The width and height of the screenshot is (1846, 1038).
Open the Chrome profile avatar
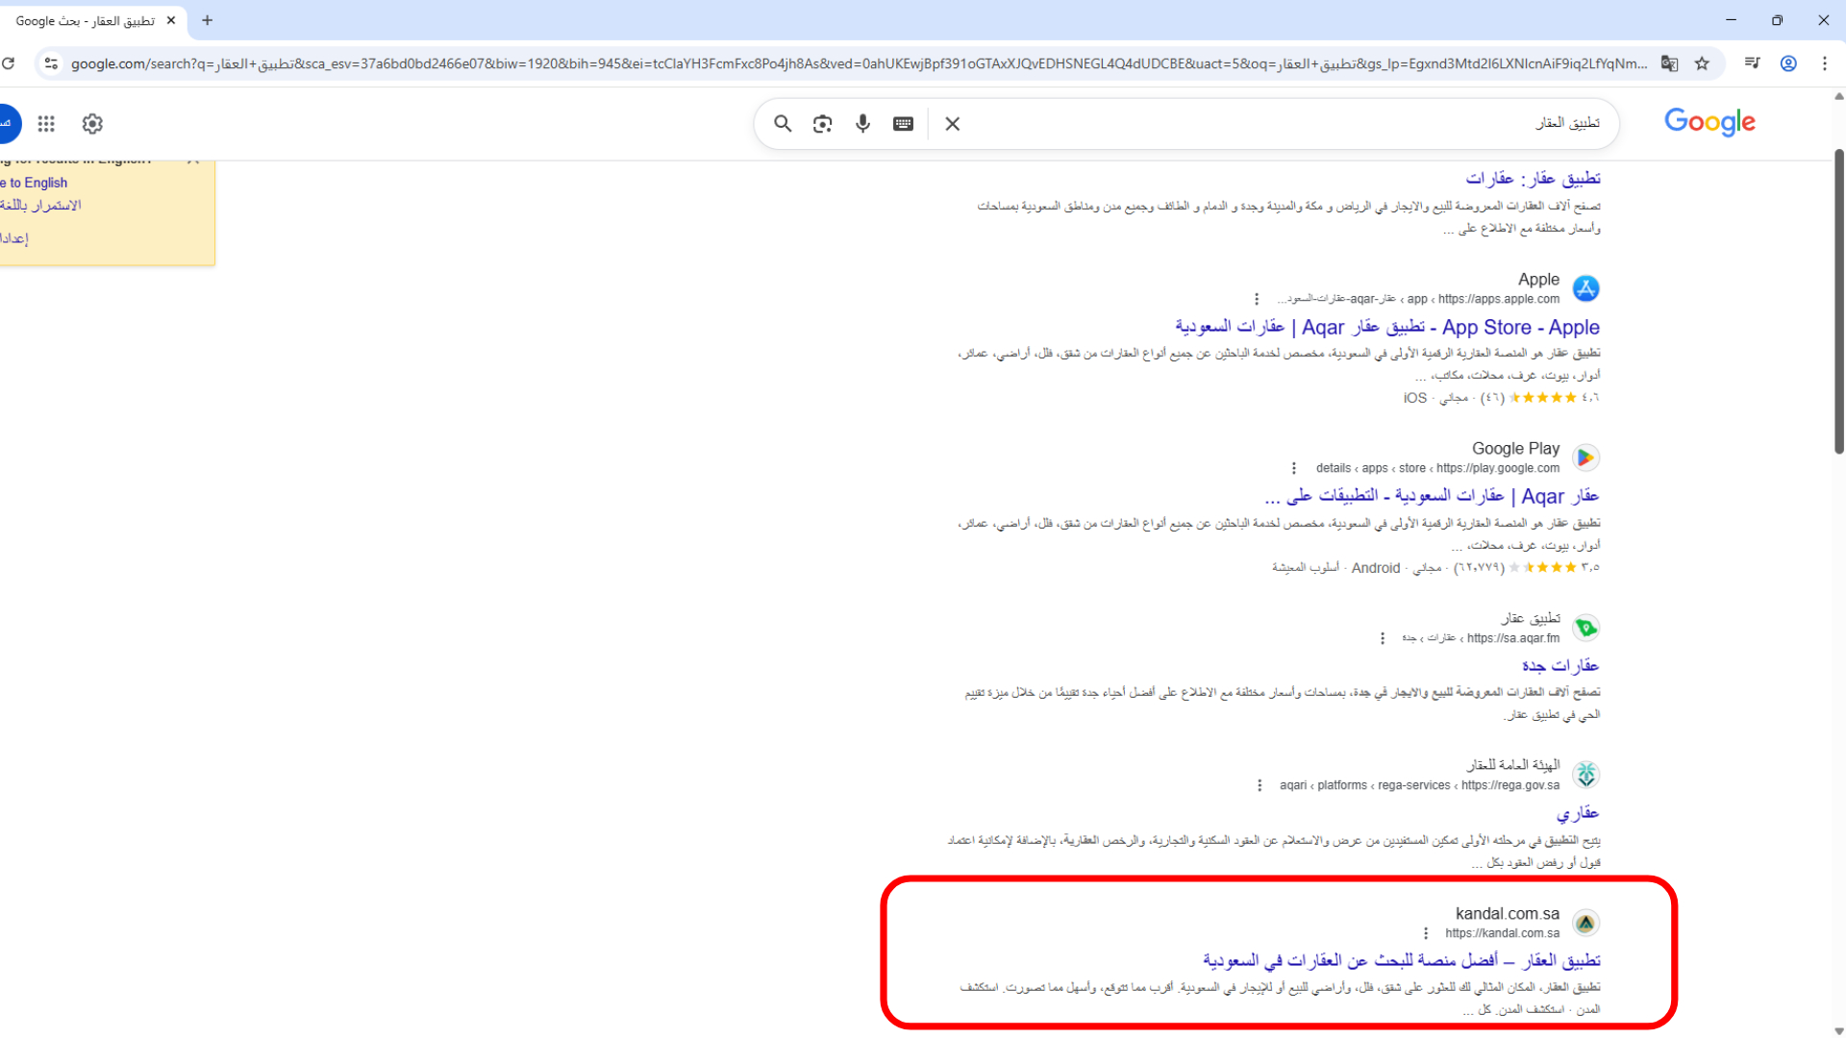point(1788,63)
